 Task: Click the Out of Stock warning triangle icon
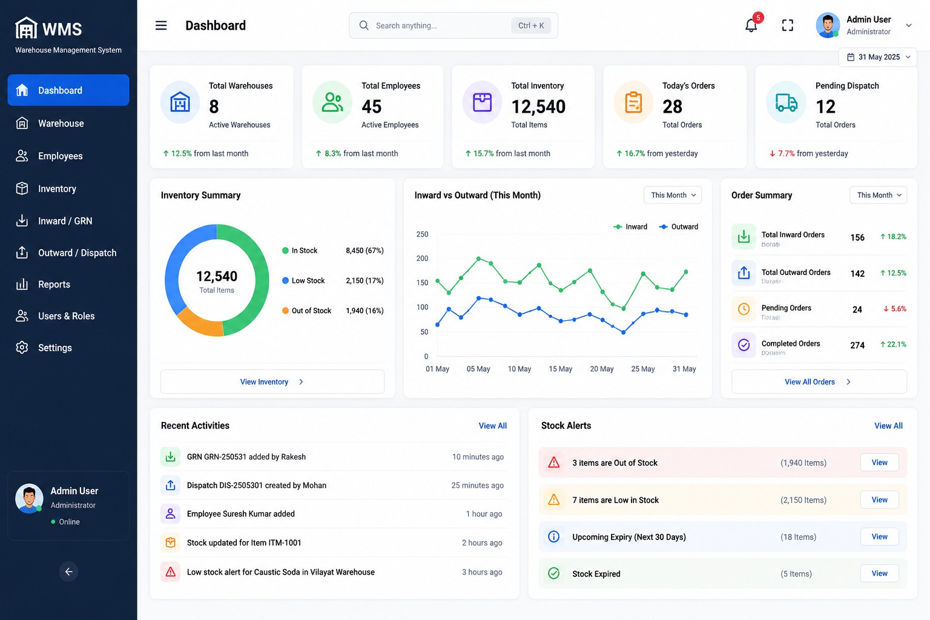coord(554,463)
